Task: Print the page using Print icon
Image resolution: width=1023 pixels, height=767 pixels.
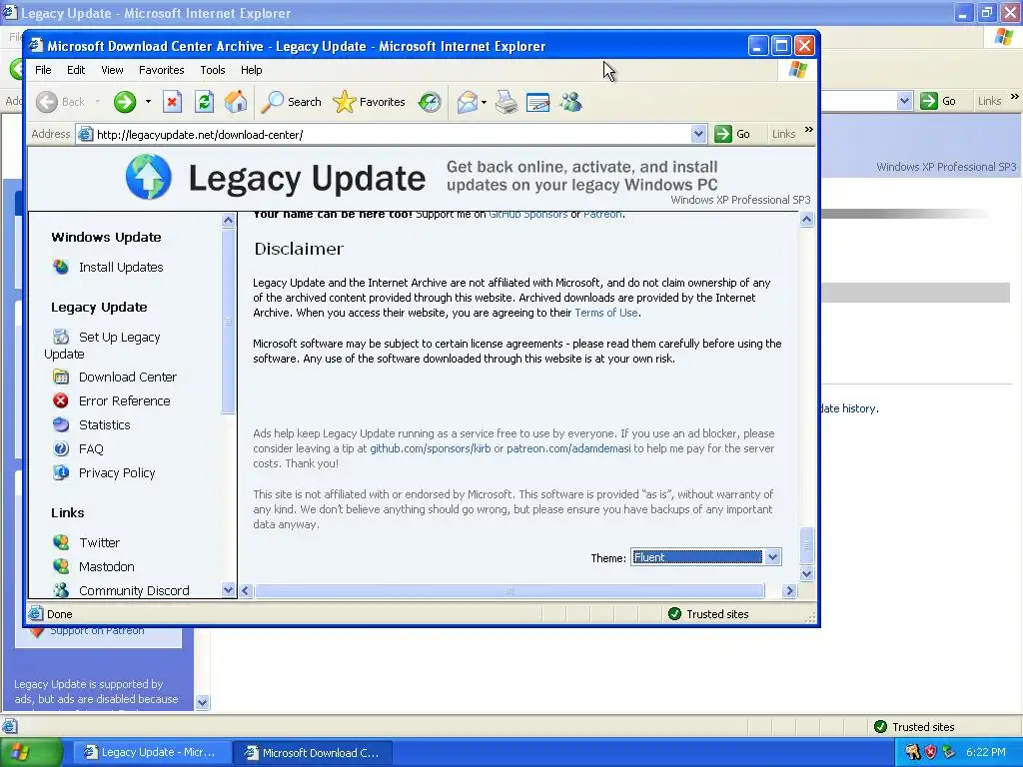Action: pos(507,102)
